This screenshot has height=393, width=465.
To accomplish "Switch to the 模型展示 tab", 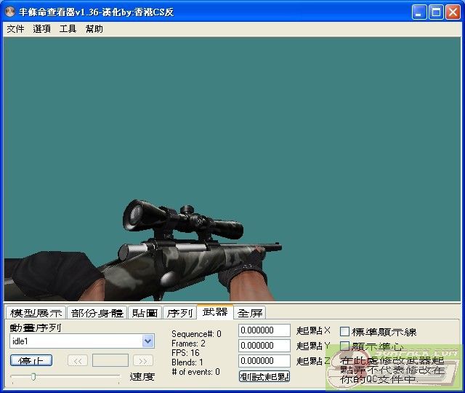I will pyautogui.click(x=36, y=313).
